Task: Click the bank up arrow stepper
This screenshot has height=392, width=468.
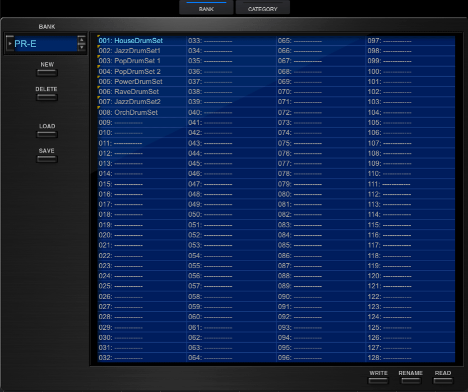Action: (81, 40)
